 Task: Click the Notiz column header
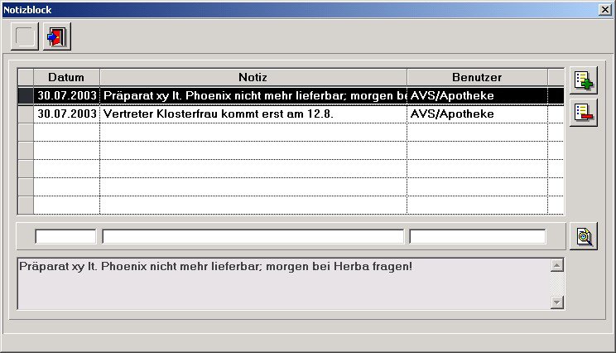253,77
